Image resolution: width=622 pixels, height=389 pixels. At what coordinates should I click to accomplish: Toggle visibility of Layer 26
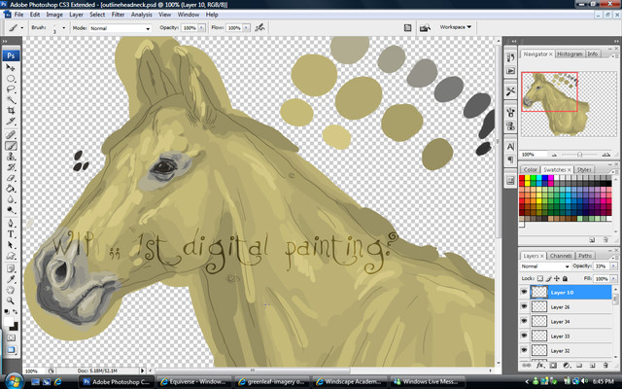[525, 306]
